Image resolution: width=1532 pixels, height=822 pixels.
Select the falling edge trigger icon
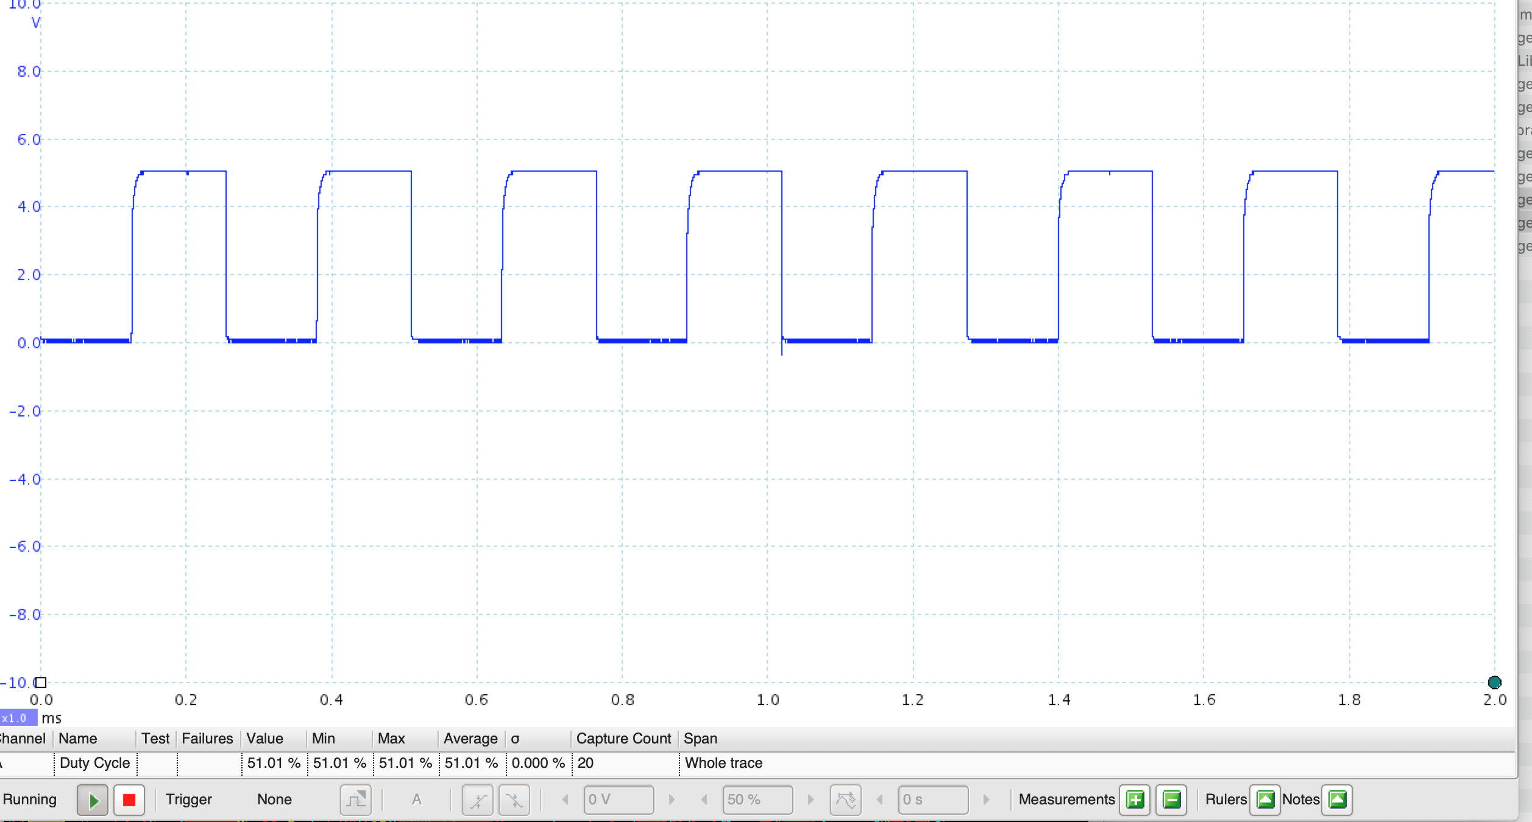coord(514,799)
